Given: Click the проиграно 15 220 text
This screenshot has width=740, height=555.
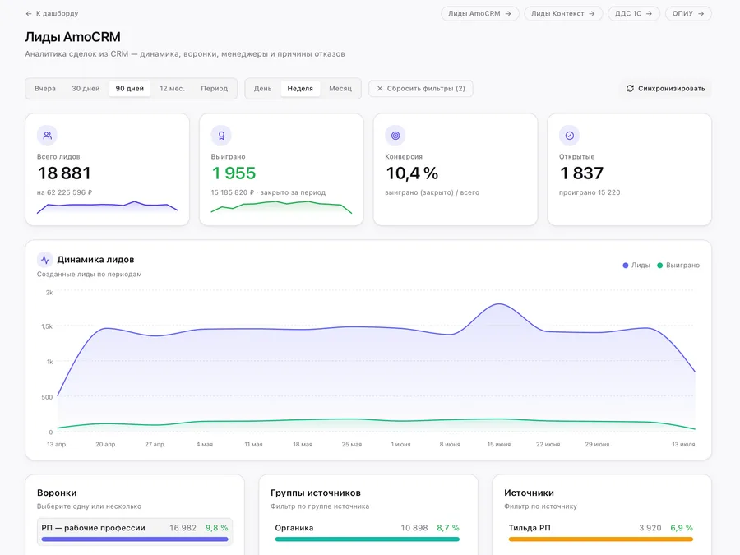Looking at the screenshot, I should [x=590, y=192].
